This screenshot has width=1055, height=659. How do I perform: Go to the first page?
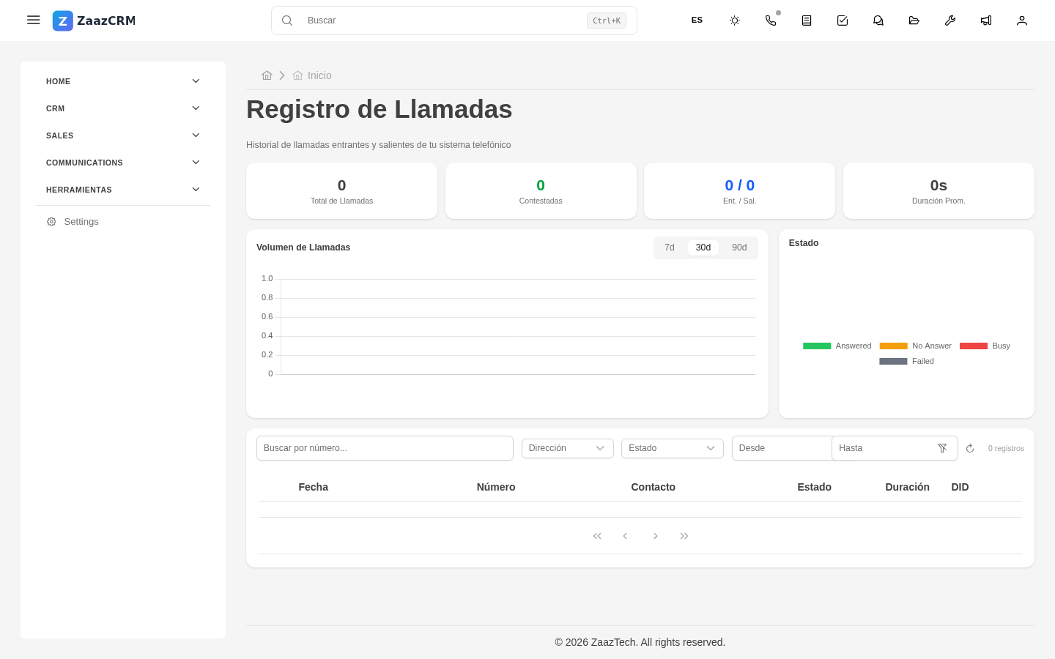click(597, 536)
